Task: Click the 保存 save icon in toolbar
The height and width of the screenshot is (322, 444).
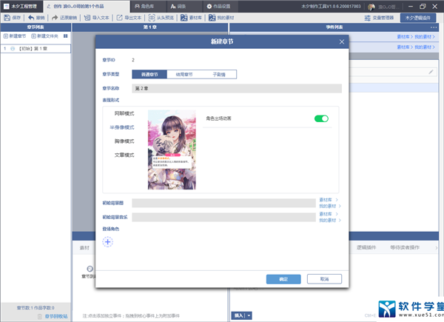Action: [7, 18]
